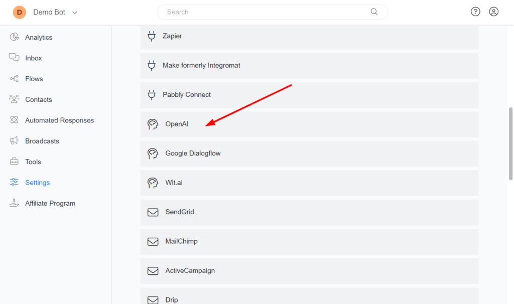Click the Tools briefcase icon
The width and height of the screenshot is (514, 304).
[x=14, y=162]
